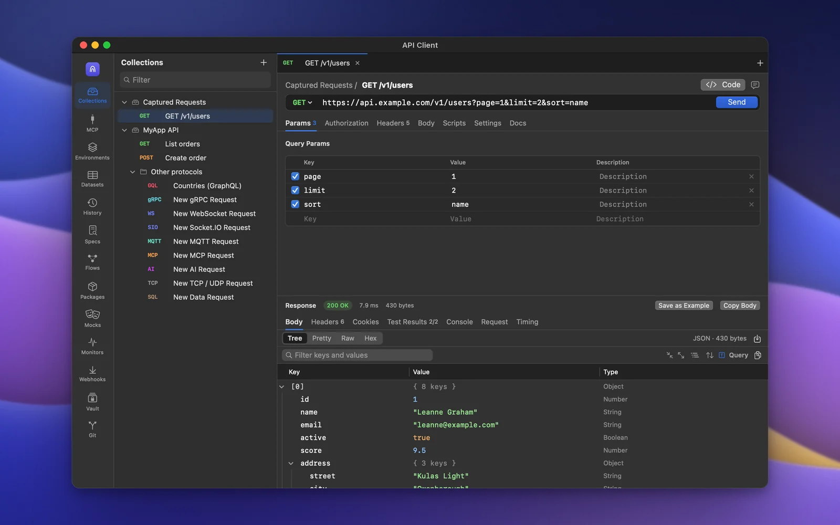The height and width of the screenshot is (525, 840).
Task: Click the Code button
Action: (723, 85)
